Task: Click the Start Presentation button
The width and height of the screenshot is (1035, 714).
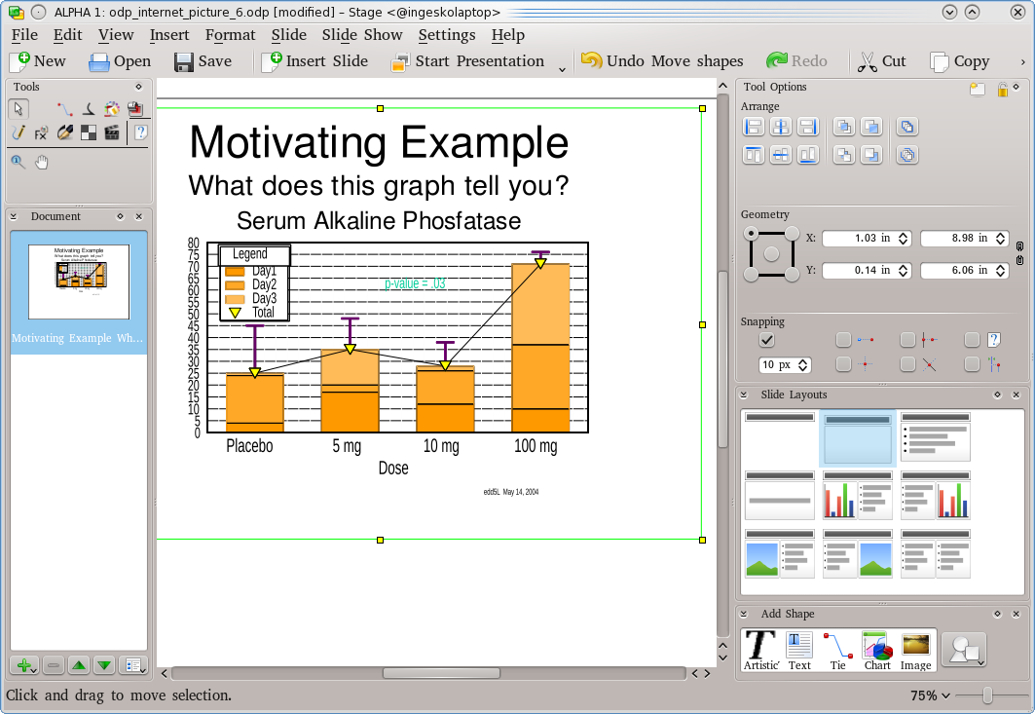Action: tap(467, 61)
